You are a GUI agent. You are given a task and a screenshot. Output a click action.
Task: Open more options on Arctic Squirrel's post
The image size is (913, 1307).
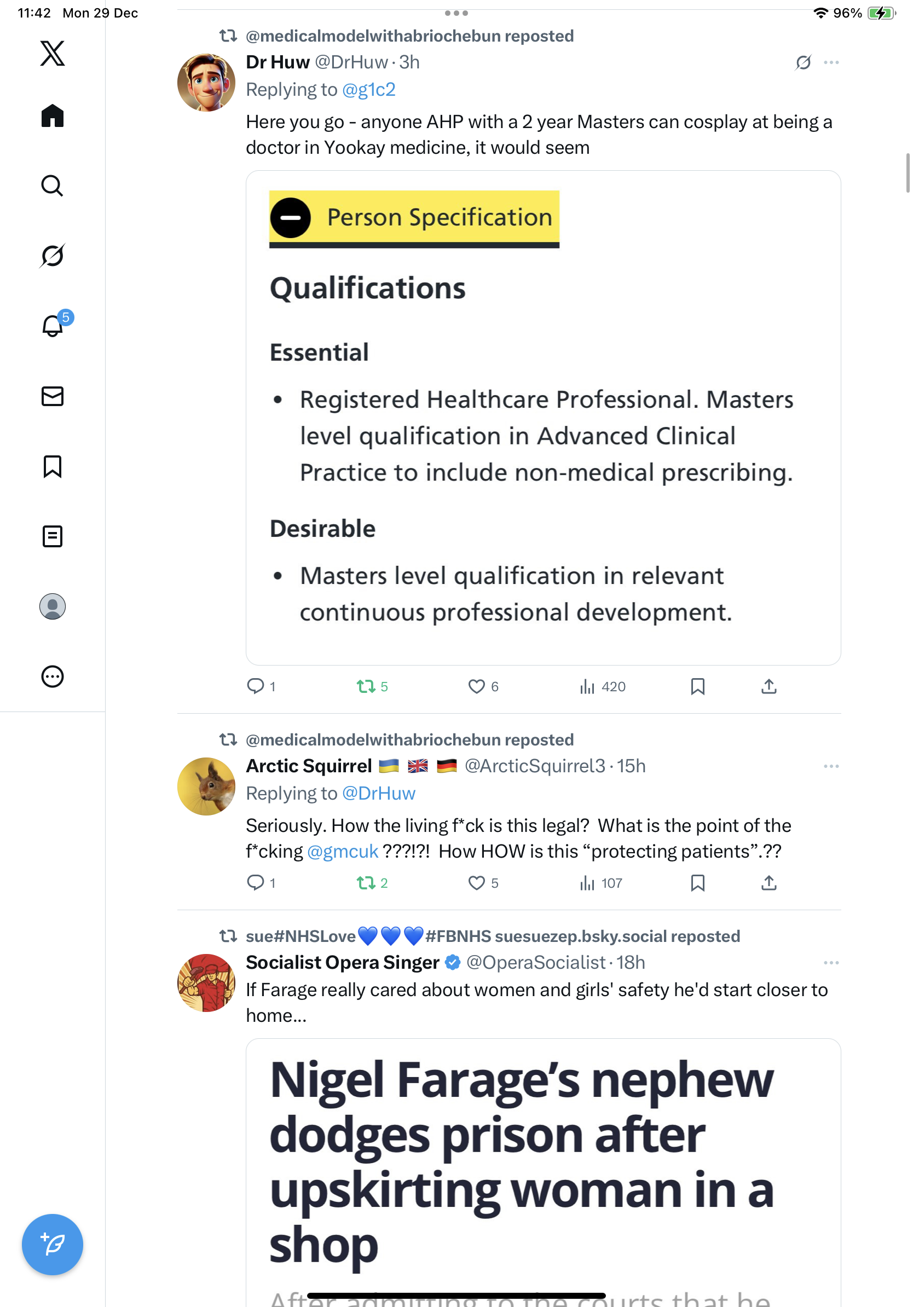tap(831, 766)
